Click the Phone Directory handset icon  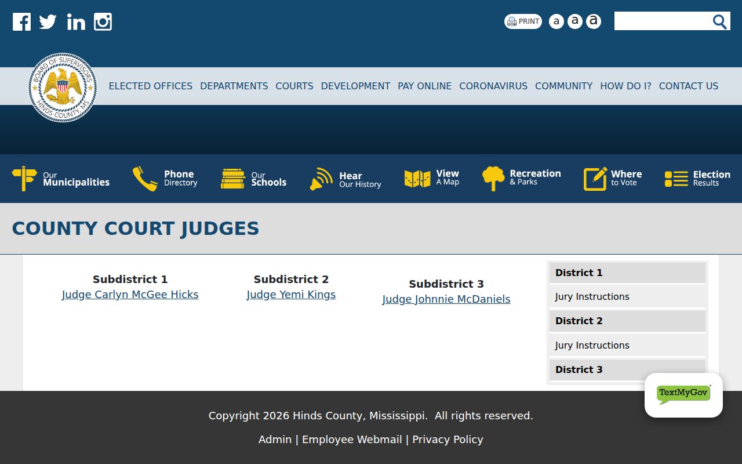(145, 179)
